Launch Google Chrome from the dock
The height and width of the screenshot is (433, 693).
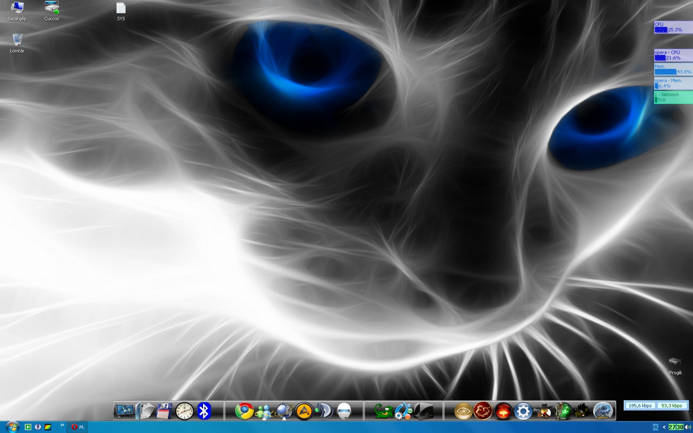244,411
